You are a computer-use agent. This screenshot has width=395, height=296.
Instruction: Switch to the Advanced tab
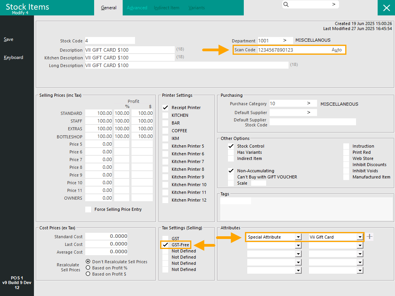click(137, 8)
